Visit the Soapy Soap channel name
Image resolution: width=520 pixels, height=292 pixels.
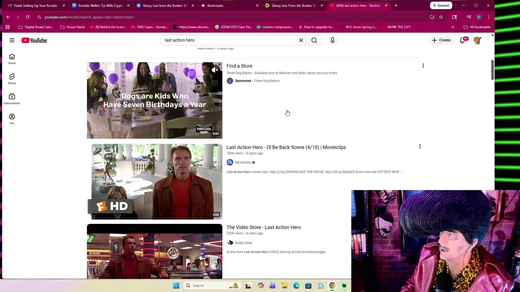243,243
